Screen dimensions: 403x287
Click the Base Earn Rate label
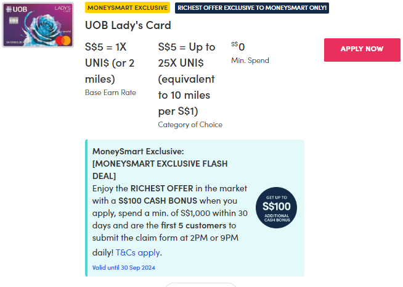110,93
